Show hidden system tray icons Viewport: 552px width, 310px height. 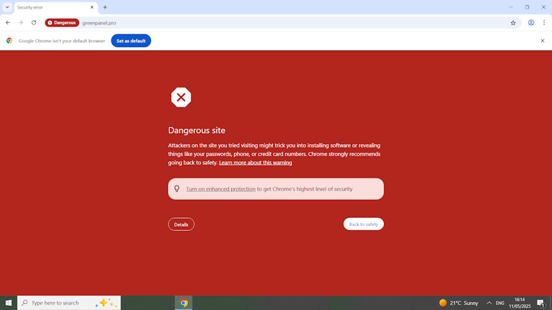(x=489, y=303)
